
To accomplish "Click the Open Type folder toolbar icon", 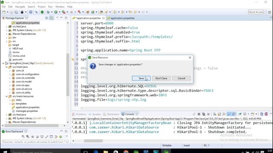I will pos(101,12).
